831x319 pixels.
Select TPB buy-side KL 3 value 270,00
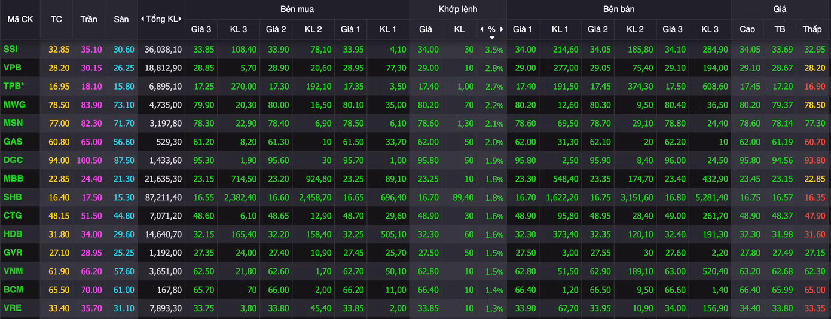pos(243,87)
